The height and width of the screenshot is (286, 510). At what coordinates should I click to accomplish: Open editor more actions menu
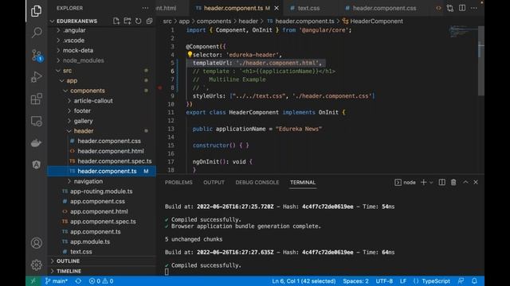pyautogui.click(x=474, y=8)
